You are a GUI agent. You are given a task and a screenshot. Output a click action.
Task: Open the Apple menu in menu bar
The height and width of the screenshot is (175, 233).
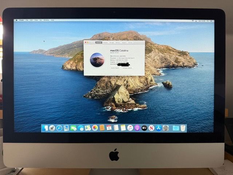[16, 20]
